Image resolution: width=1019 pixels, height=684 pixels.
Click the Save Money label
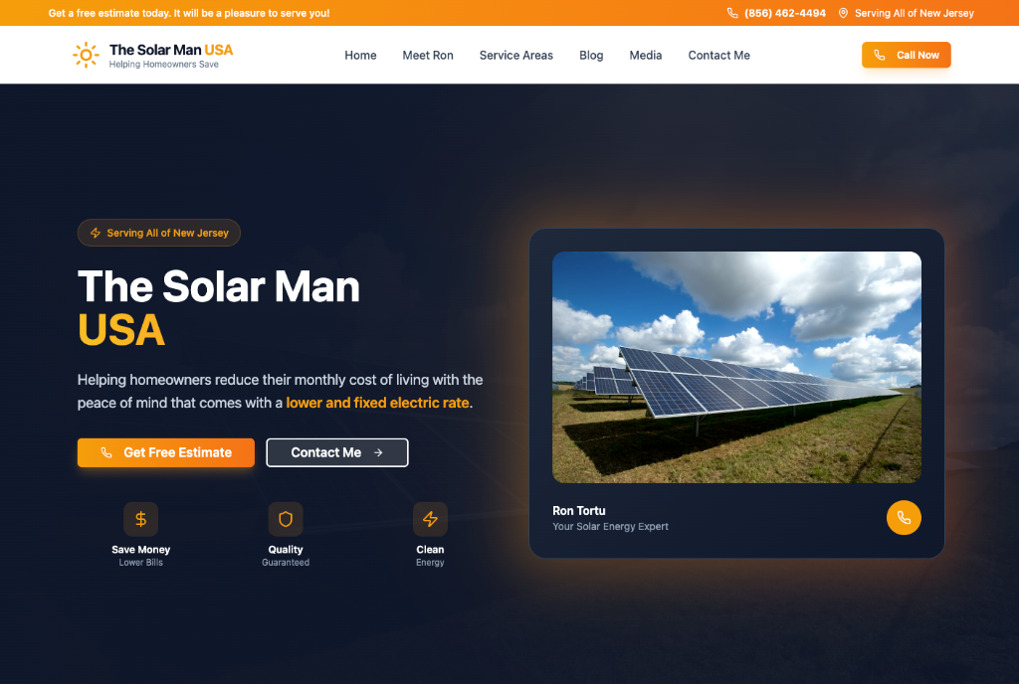click(141, 550)
